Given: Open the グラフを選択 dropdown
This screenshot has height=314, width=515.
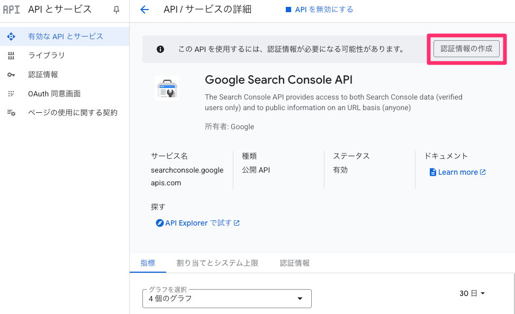Looking at the screenshot, I should tap(227, 299).
